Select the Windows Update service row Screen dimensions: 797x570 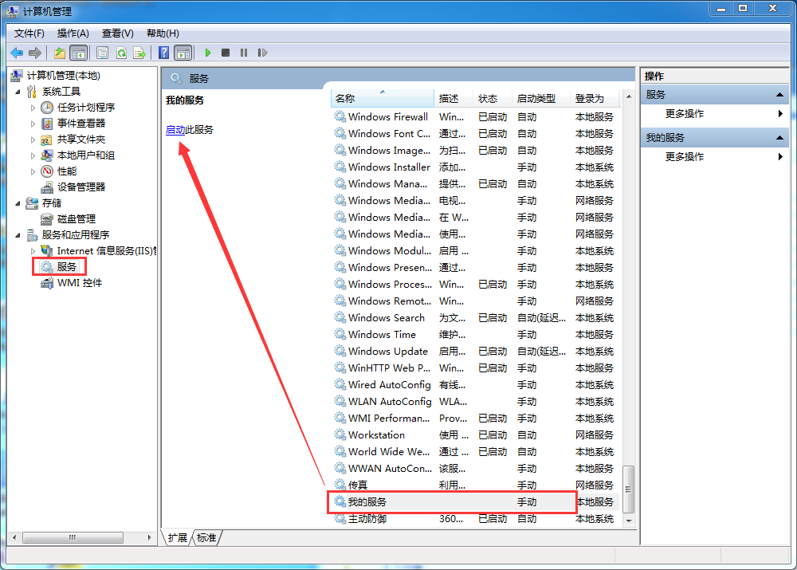475,352
